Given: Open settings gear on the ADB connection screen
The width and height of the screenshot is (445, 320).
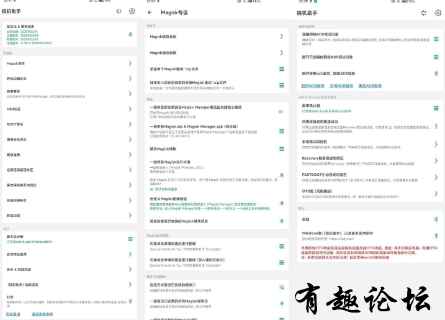Looking at the screenshot, I should tap(438, 13).
